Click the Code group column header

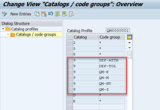click(x=112, y=37)
